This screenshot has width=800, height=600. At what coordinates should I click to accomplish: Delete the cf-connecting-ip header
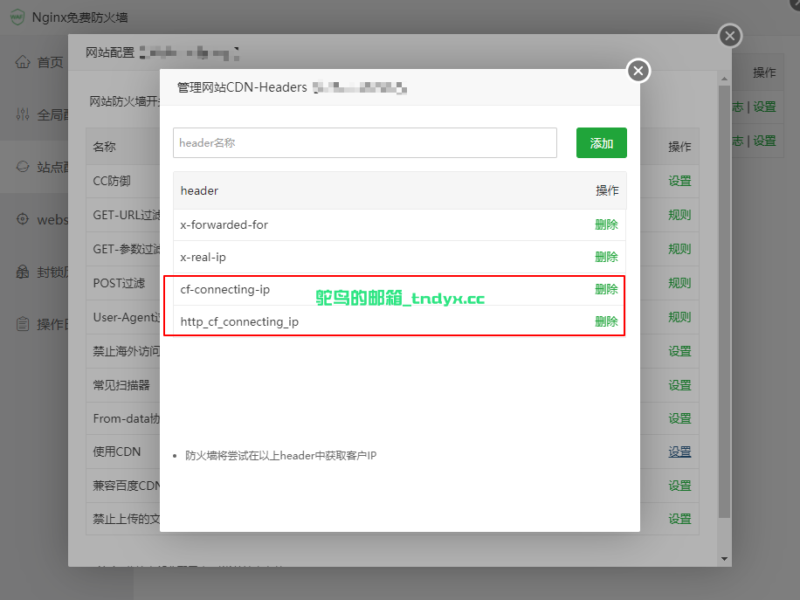point(606,288)
